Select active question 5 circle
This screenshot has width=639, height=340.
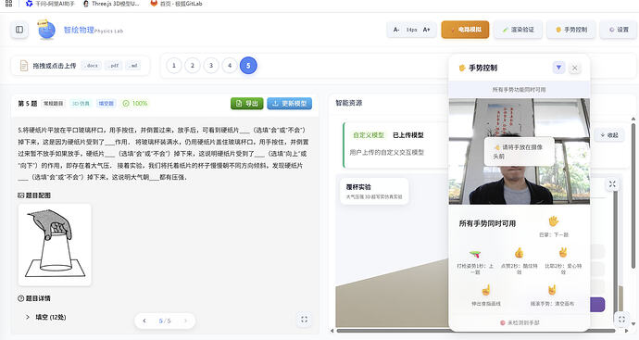pos(248,66)
